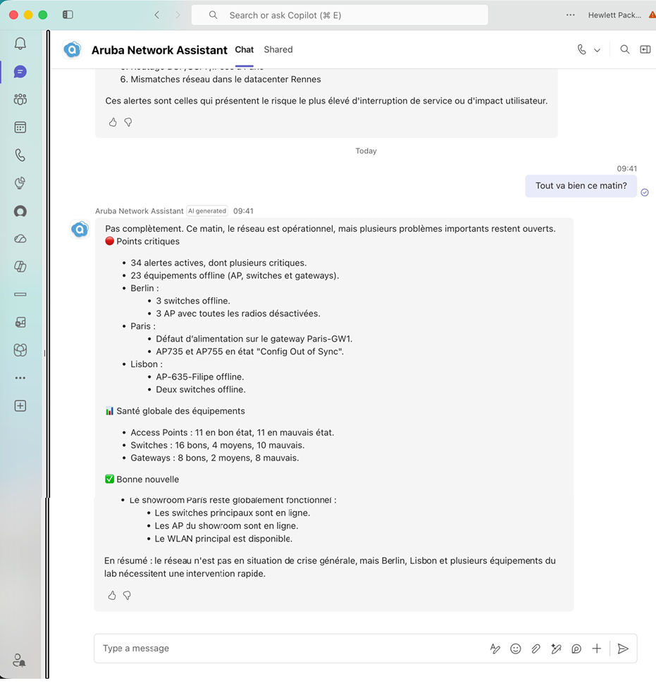Like the latest assistant reply
The image size is (656, 683).
click(112, 596)
